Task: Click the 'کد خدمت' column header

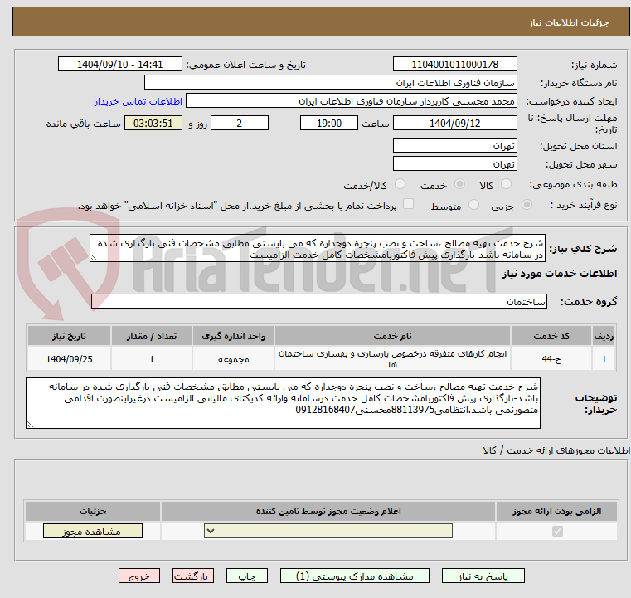Action: point(551,336)
